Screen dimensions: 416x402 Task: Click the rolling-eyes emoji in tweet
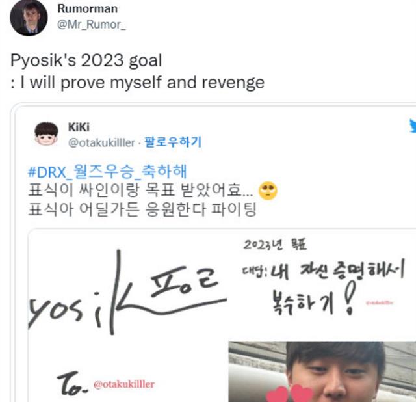(268, 191)
